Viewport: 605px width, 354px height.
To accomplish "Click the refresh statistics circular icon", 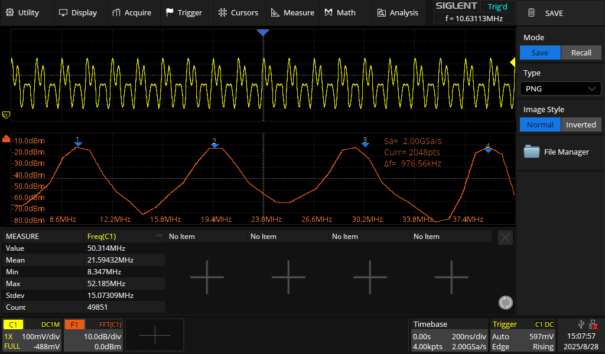I will (x=506, y=303).
